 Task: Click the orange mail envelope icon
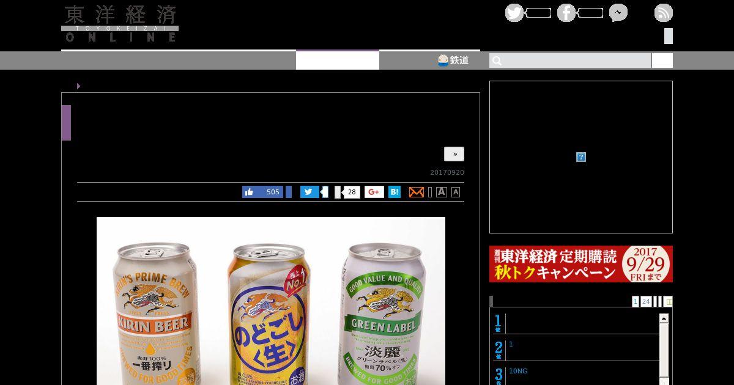pos(416,192)
